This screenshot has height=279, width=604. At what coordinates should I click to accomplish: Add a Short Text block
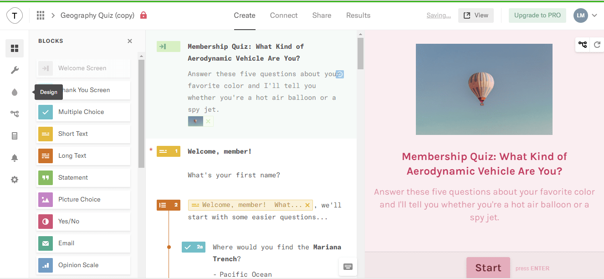(x=83, y=134)
